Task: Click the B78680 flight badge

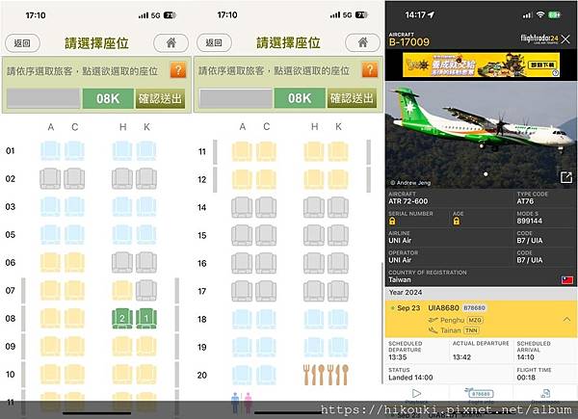Action: pyautogui.click(x=474, y=307)
